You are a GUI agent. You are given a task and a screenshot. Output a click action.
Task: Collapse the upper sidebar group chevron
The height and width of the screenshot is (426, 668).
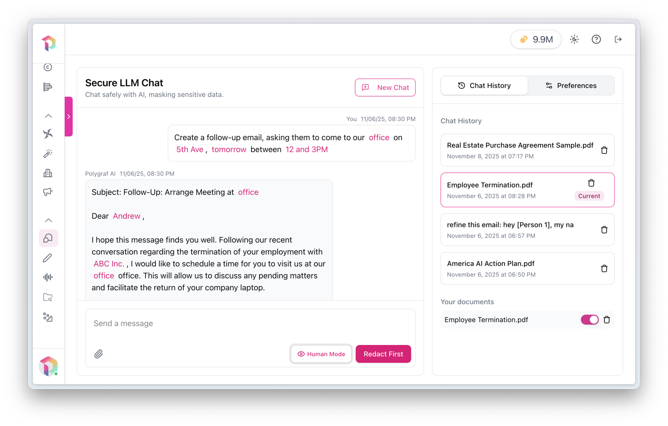tap(48, 116)
